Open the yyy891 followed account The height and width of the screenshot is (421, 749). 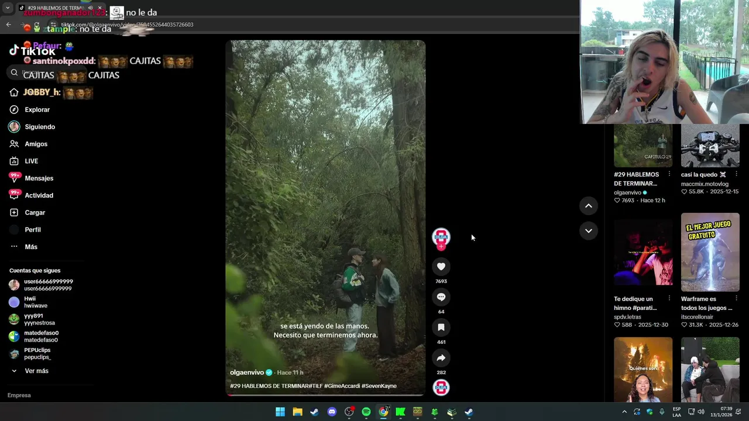tap(32, 319)
